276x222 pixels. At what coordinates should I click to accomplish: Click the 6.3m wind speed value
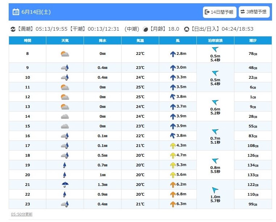coord(181,204)
